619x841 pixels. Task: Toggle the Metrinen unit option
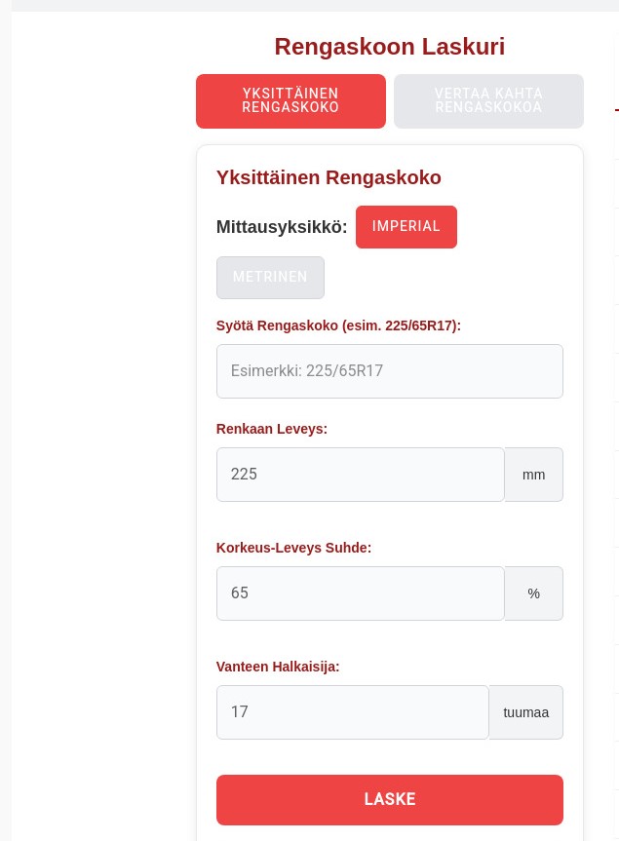click(270, 278)
